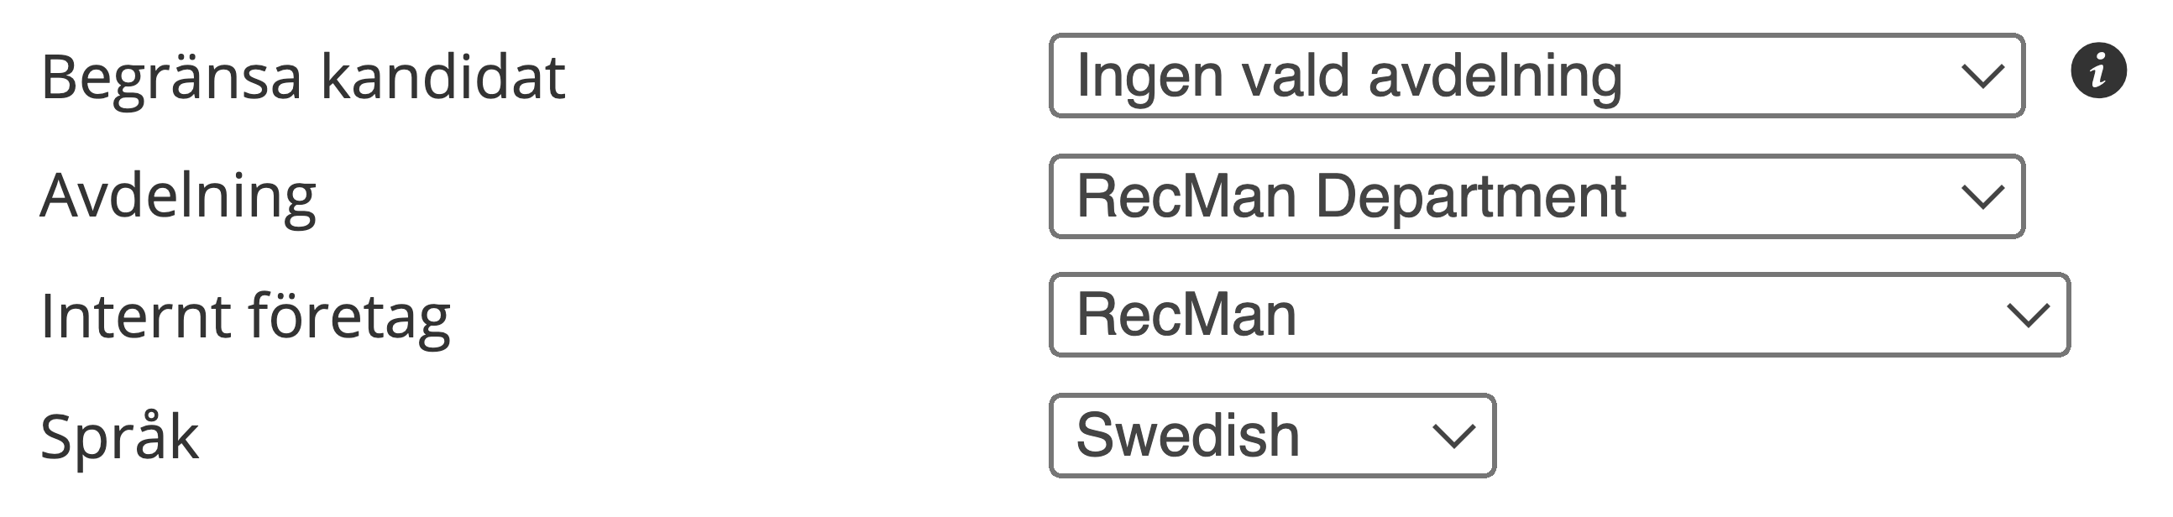The width and height of the screenshot is (2173, 517).
Task: Click the 'Swedish' selected value
Action: coord(1188,436)
